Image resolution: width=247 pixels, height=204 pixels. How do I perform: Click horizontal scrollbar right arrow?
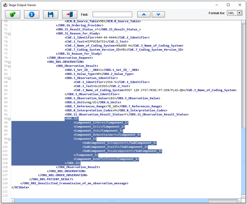click(239, 200)
